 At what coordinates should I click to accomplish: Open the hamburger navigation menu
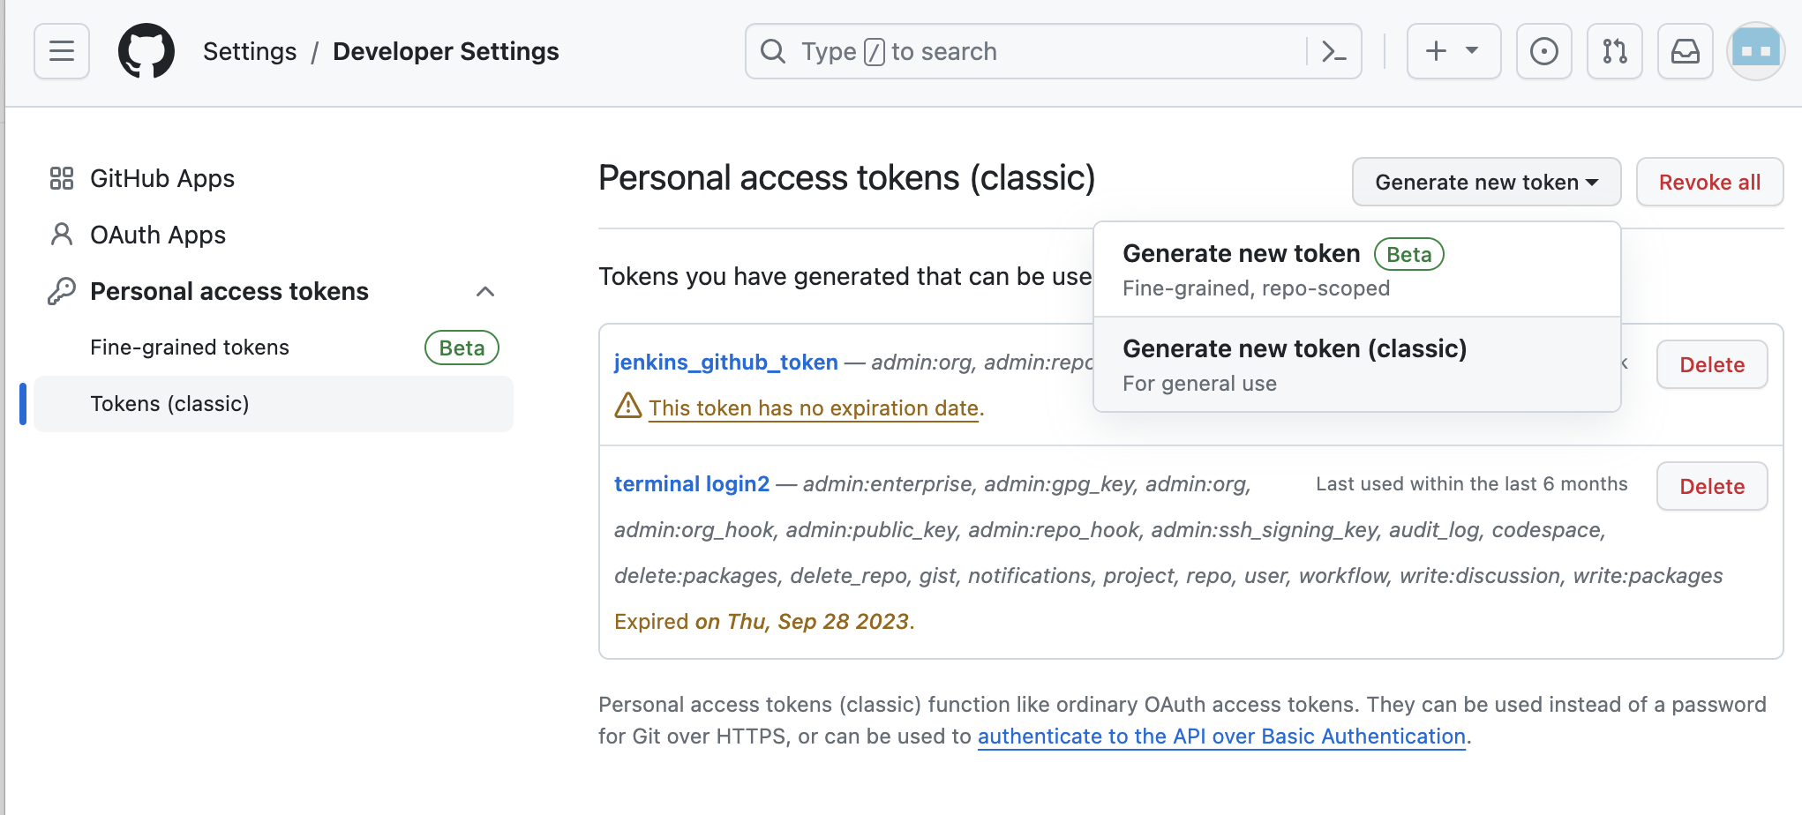tap(62, 51)
